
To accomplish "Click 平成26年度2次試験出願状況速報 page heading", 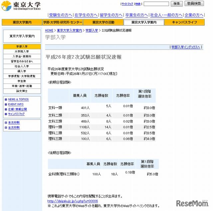I will click(x=84, y=57).
